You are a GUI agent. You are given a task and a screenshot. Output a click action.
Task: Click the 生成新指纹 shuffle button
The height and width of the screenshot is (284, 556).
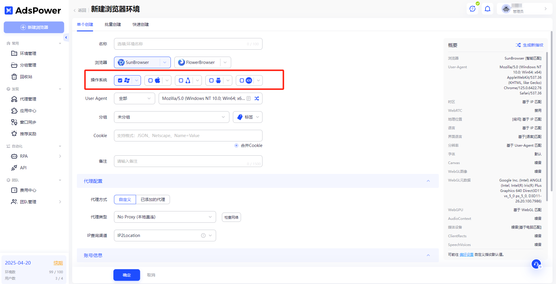click(x=529, y=45)
